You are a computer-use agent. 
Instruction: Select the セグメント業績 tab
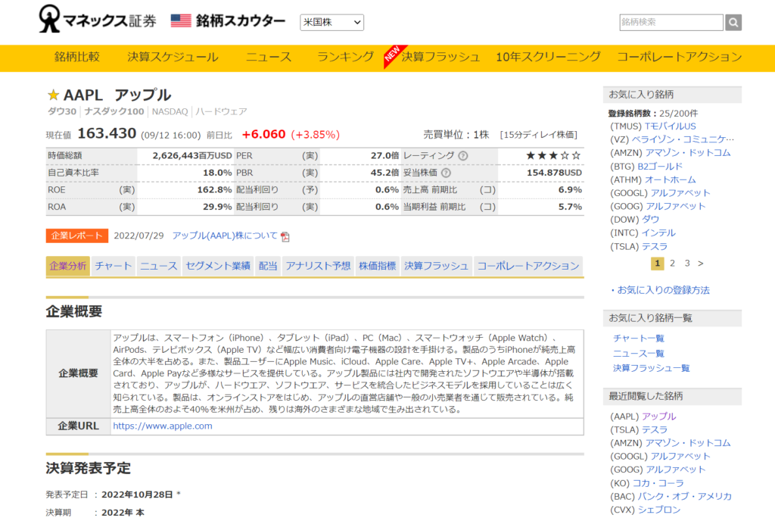[218, 266]
